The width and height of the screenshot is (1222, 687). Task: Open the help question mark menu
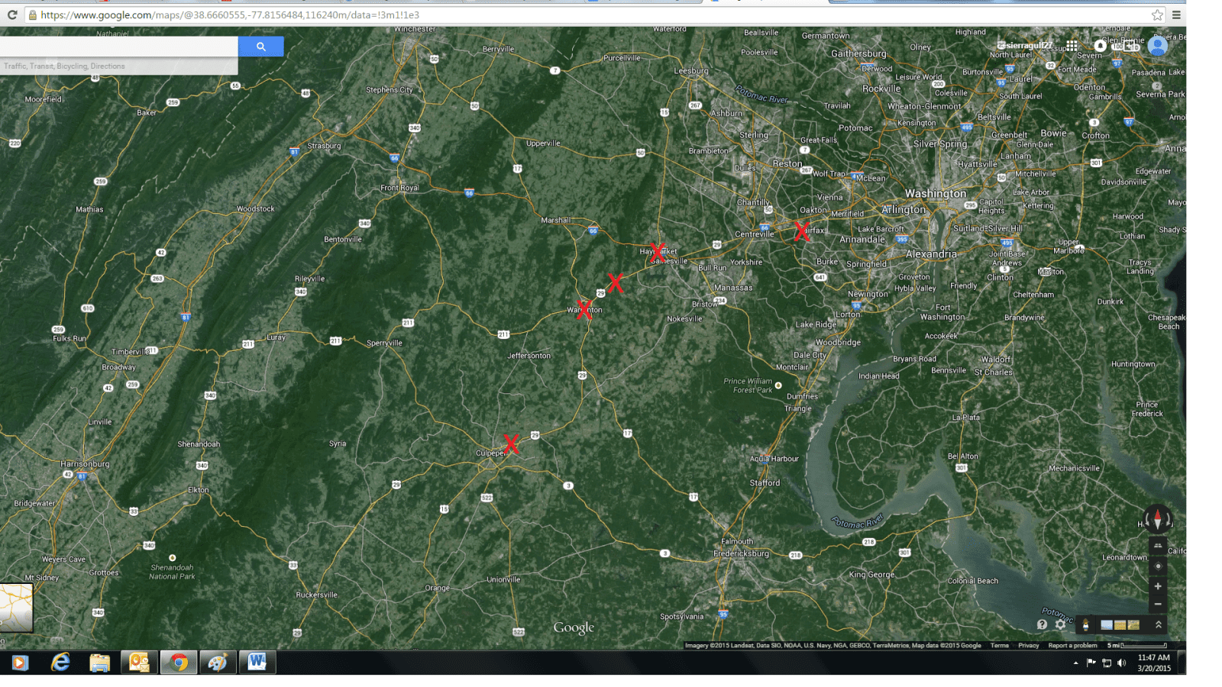click(1042, 624)
